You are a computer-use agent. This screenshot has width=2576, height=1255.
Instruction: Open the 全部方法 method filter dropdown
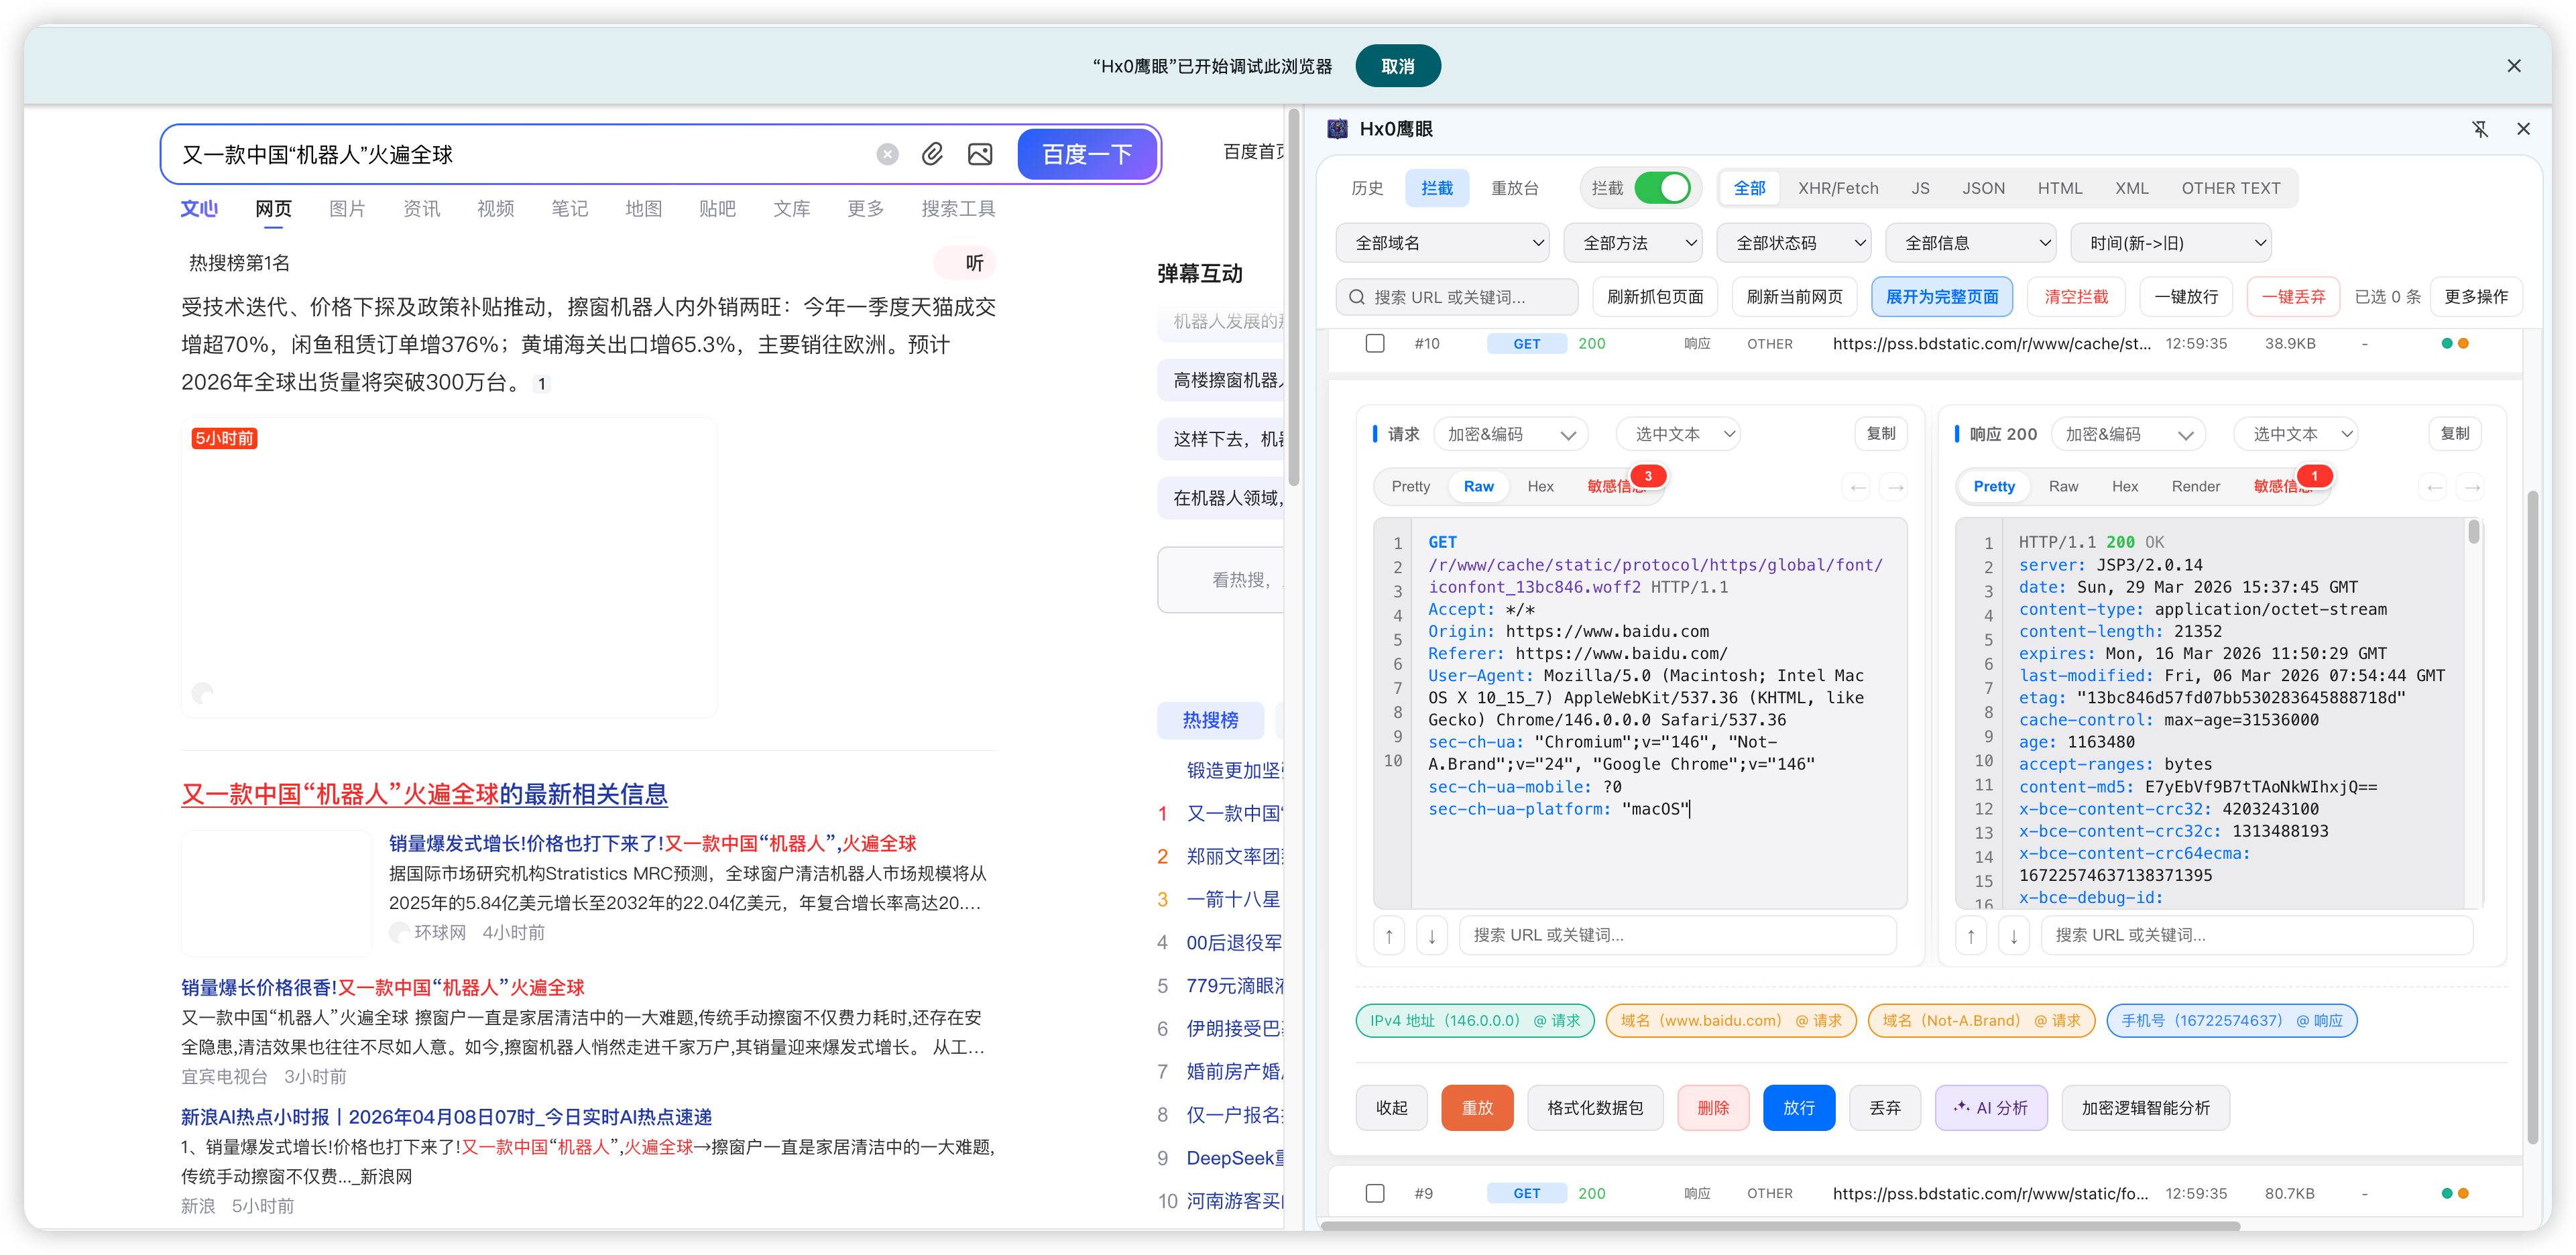(1632, 243)
